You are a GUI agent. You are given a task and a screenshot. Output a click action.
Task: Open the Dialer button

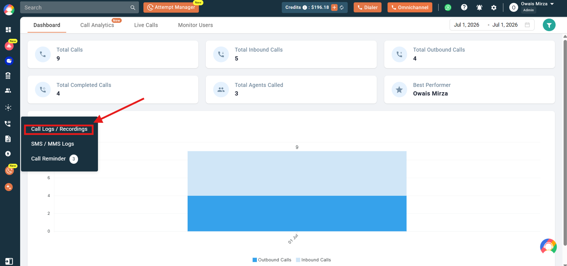367,7
